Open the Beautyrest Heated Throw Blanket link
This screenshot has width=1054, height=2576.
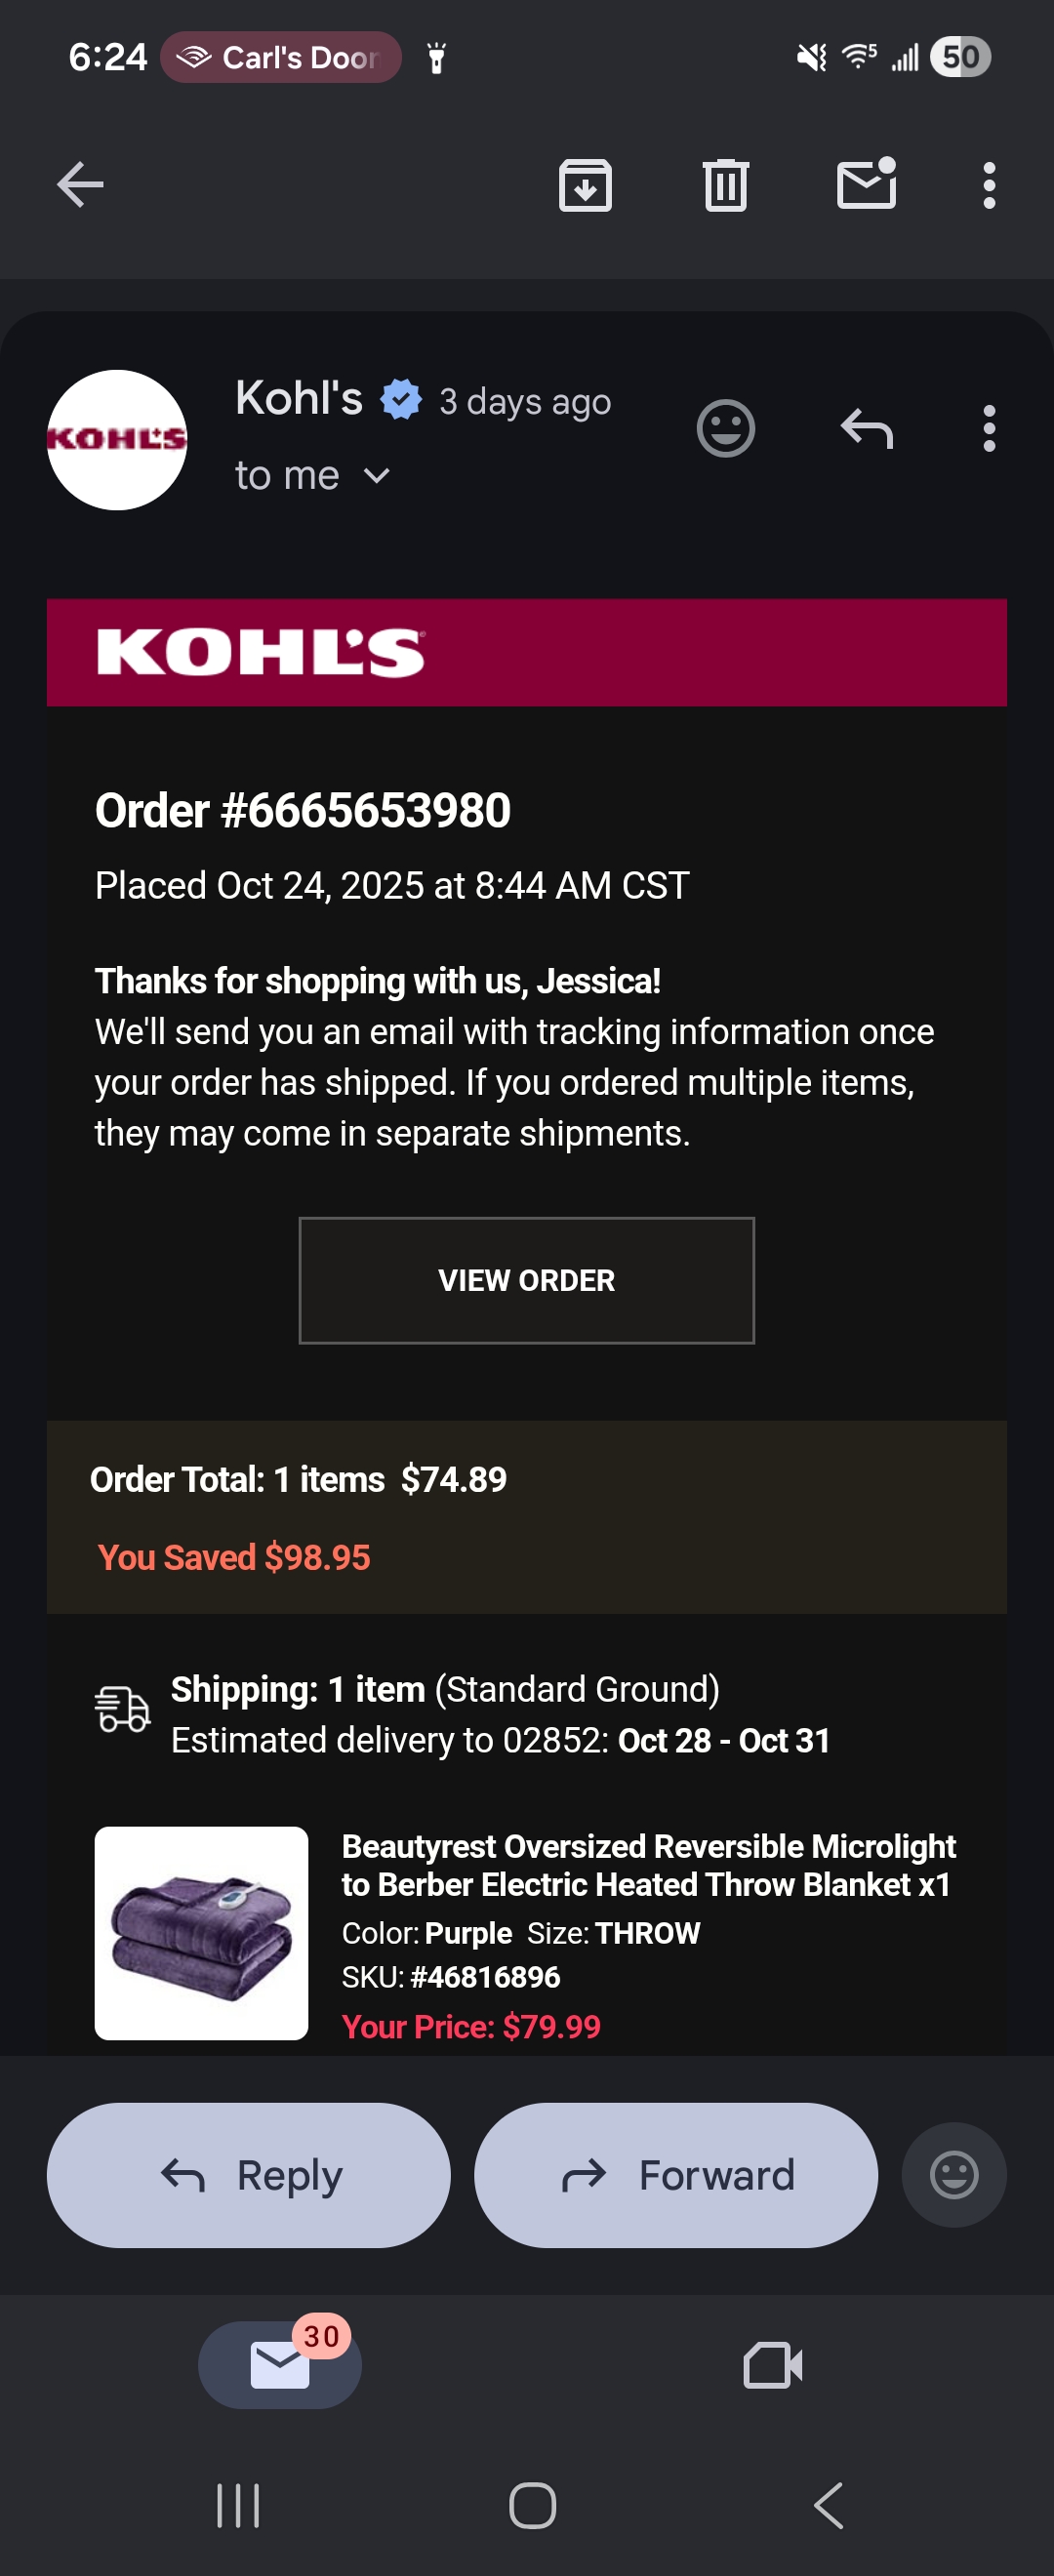coord(648,1865)
